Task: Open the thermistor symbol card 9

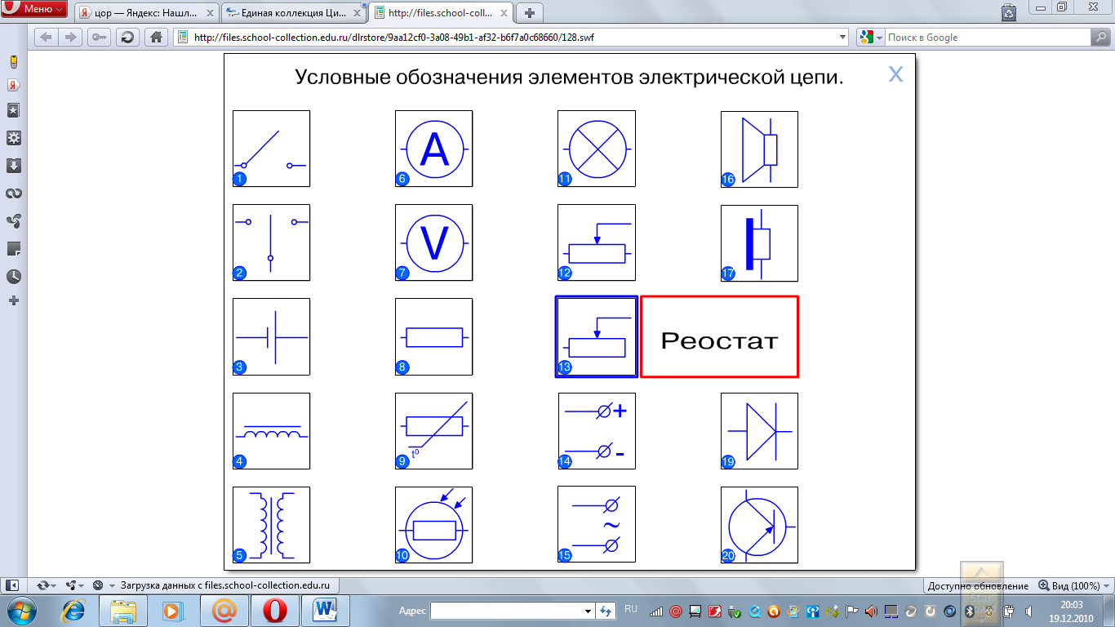Action: 433,431
